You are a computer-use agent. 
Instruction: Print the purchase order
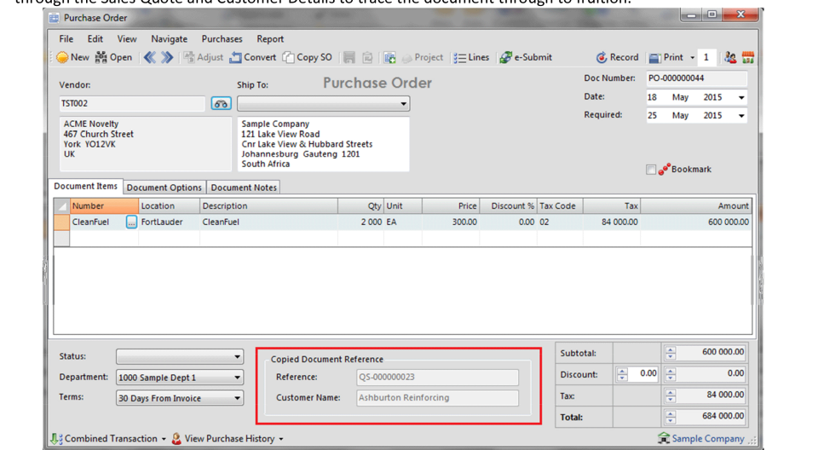click(666, 57)
